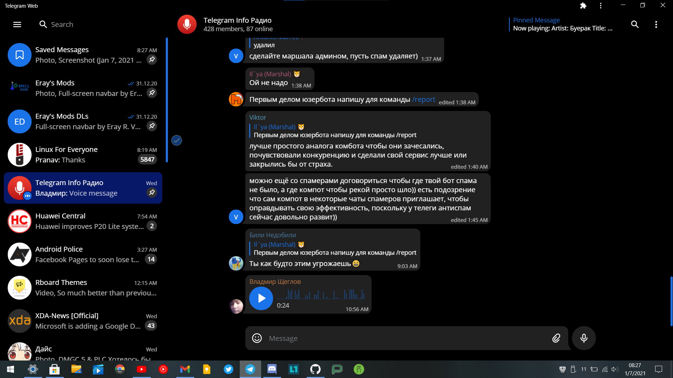Viewport: 673px width, 378px height.
Task: Seek within the voice message waveform
Action: (321, 295)
